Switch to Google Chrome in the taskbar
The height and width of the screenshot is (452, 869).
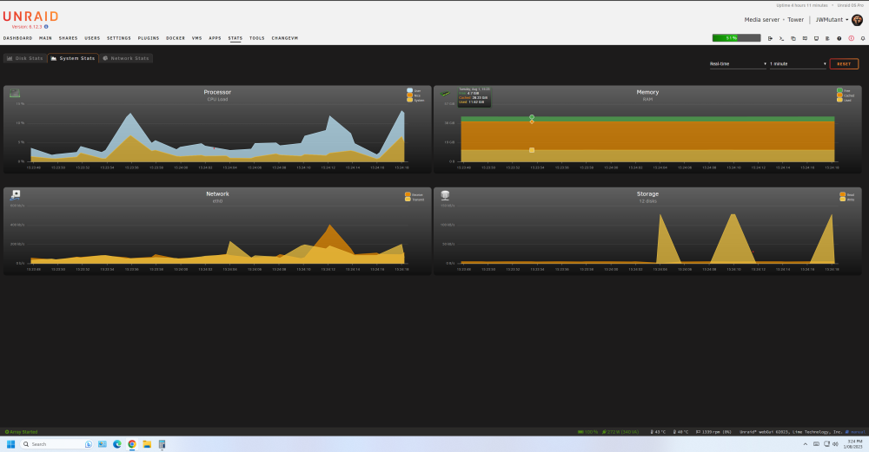point(132,443)
